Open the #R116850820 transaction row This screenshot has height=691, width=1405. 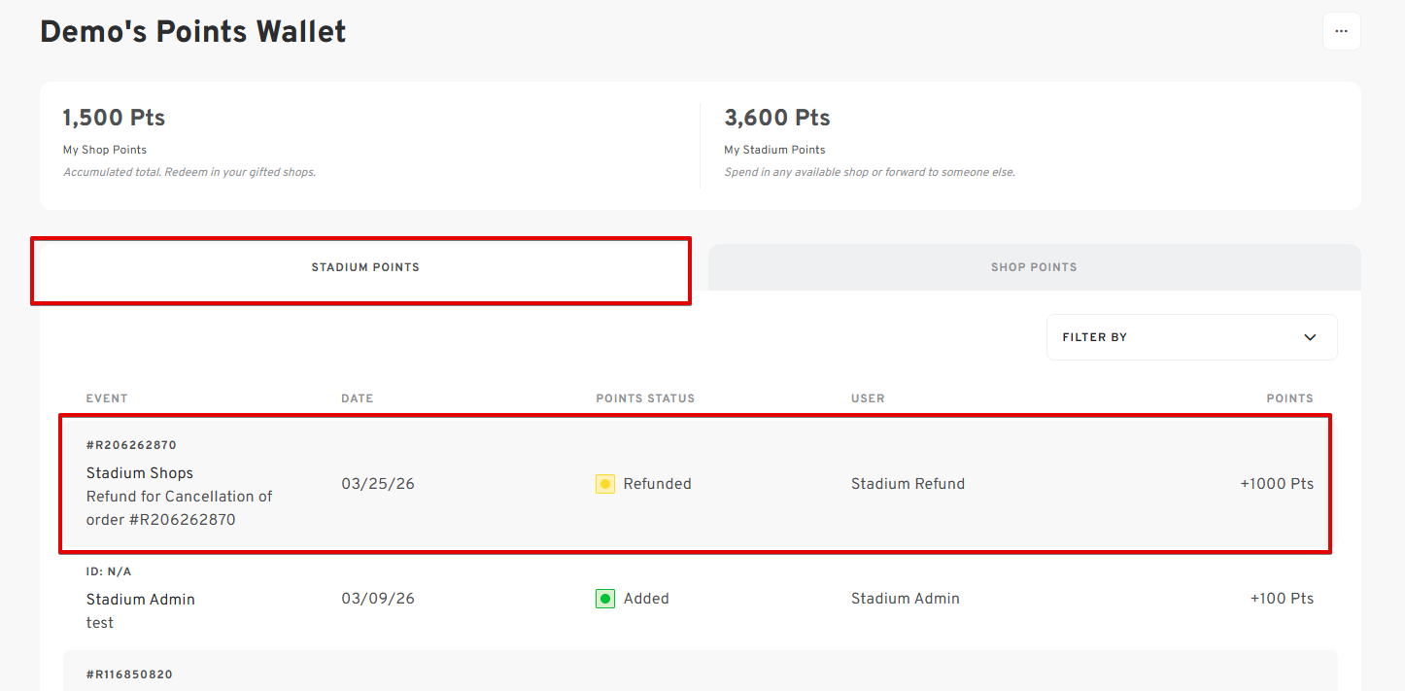pos(131,674)
